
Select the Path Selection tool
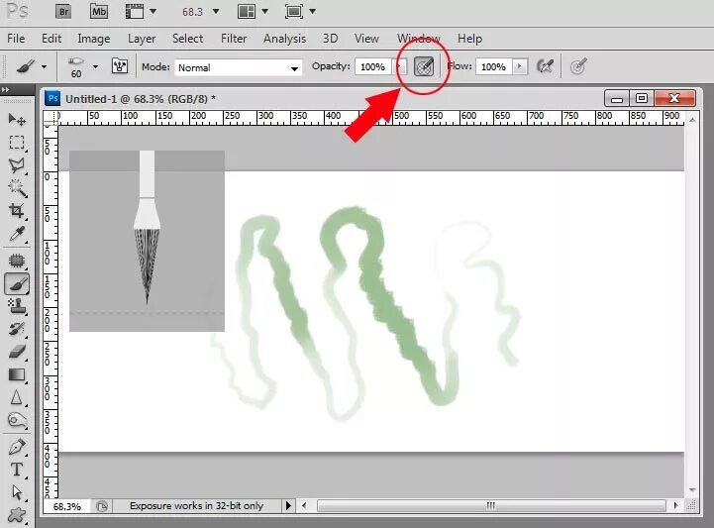(17, 492)
